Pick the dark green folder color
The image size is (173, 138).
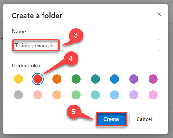[76, 79]
